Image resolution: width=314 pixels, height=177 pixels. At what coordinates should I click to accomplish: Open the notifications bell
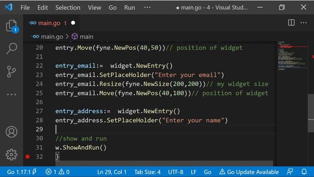tap(304, 172)
